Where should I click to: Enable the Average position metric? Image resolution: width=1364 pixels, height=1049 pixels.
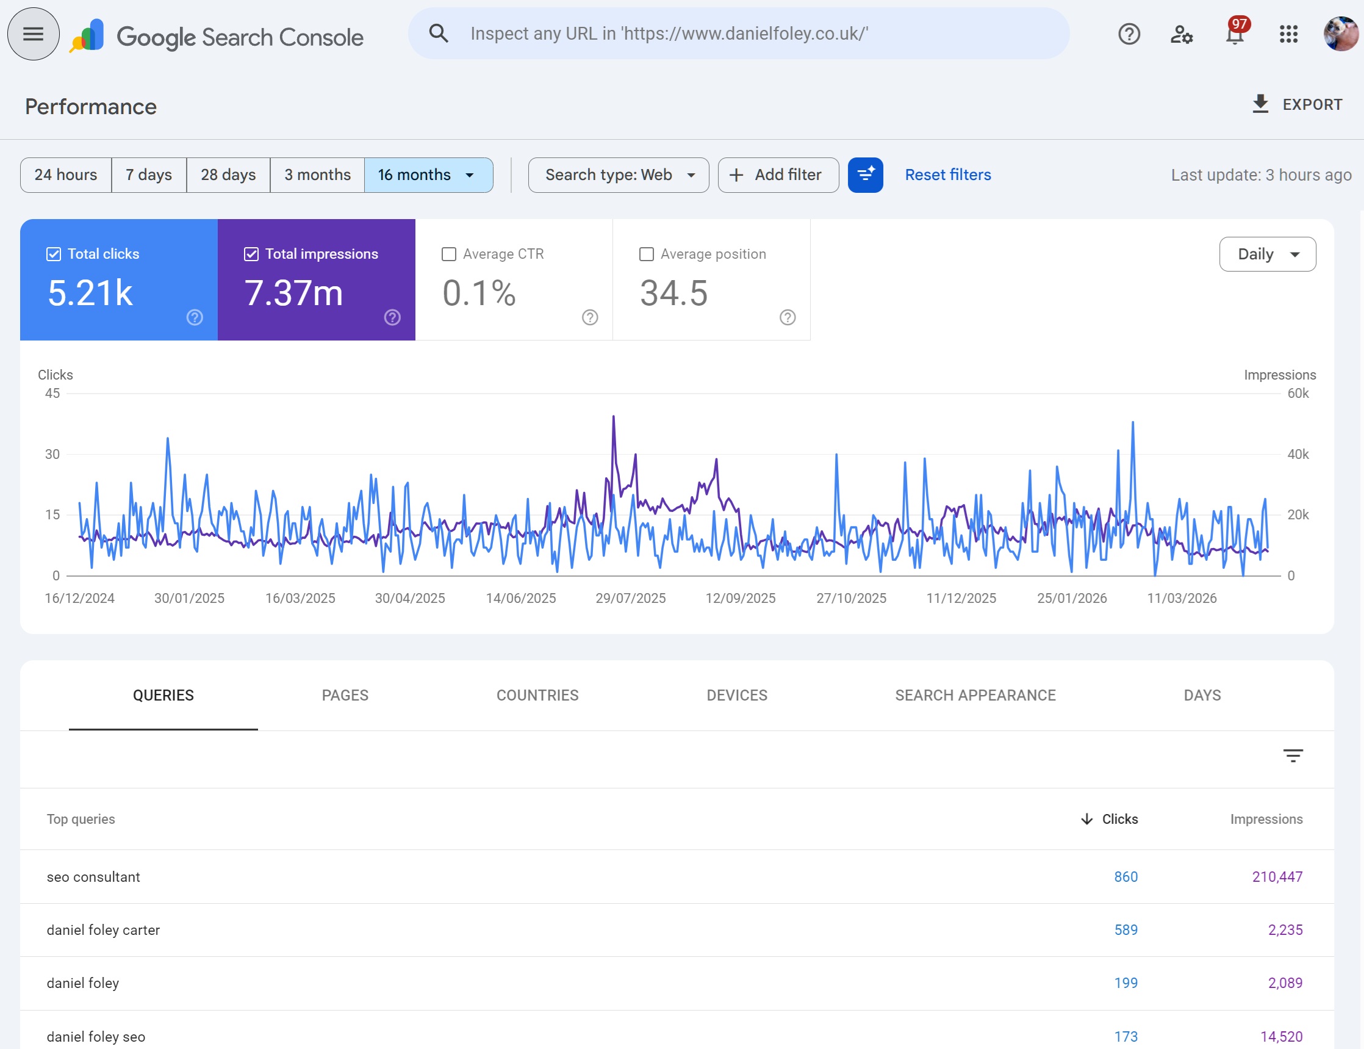[646, 253]
